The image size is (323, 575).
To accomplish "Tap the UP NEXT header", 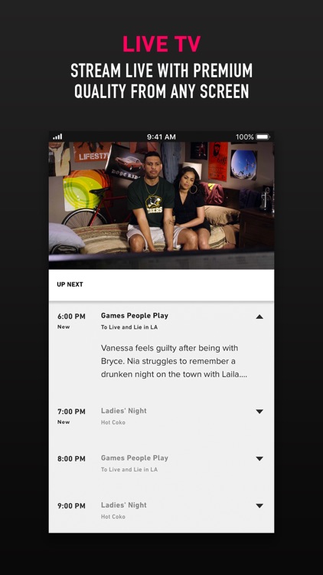I will tap(70, 284).
